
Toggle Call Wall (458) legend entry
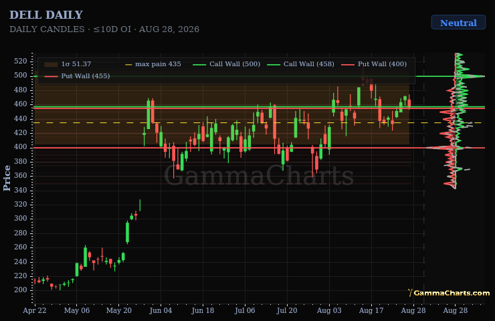300,64
